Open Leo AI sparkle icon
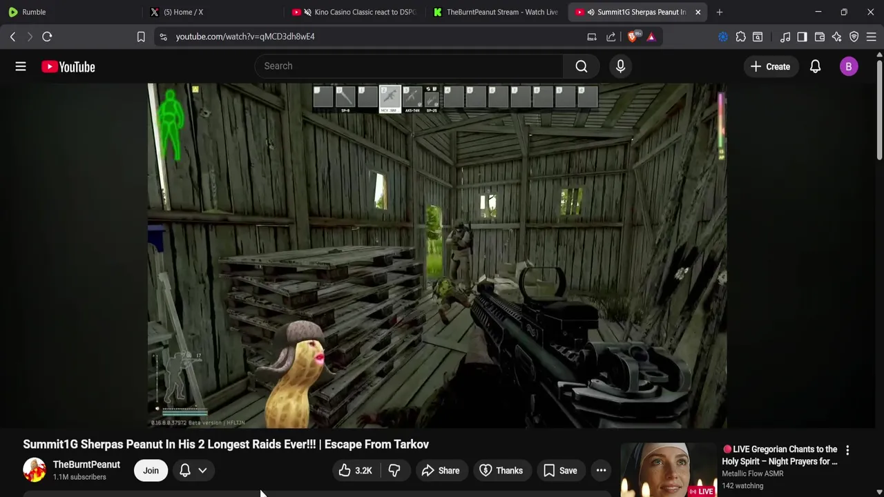 coord(837,37)
